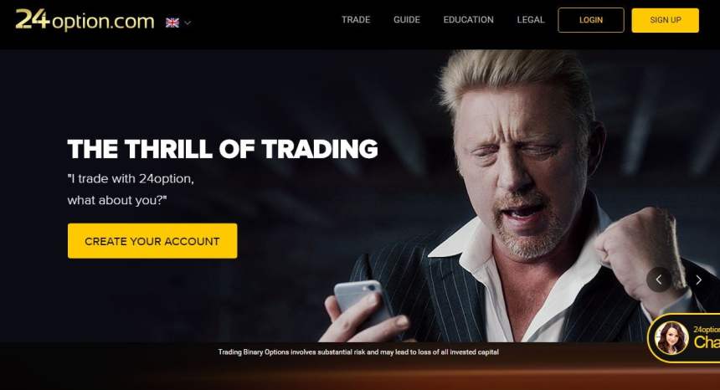Image resolution: width=720 pixels, height=390 pixels.
Task: Open the GUIDE menu
Action: [407, 20]
